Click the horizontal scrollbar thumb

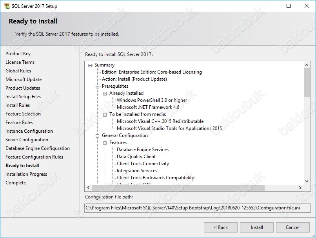pos(178,188)
